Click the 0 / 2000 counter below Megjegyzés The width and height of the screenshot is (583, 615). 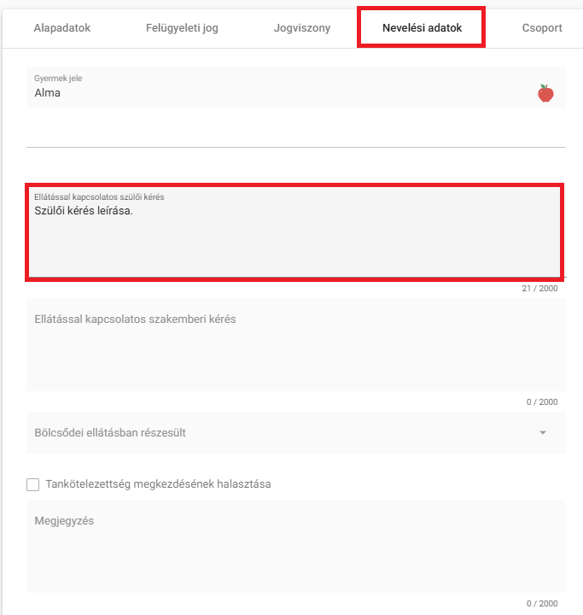tap(542, 604)
